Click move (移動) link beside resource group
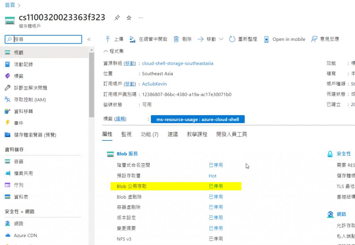This screenshot has width=355, height=245. pos(130,63)
